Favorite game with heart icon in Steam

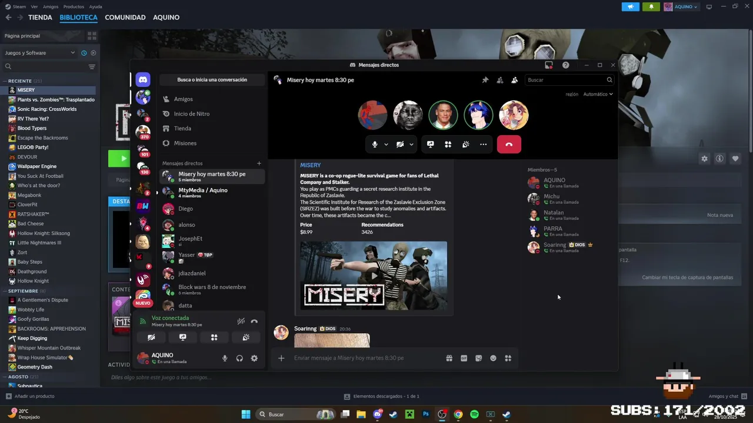click(735, 159)
